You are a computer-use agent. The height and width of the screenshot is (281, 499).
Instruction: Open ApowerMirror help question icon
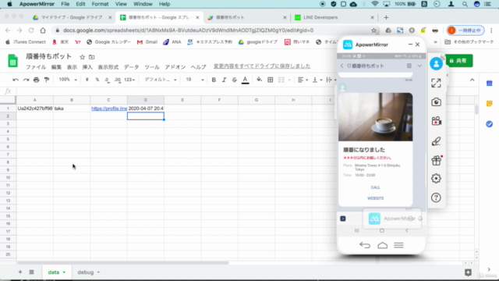436,197
